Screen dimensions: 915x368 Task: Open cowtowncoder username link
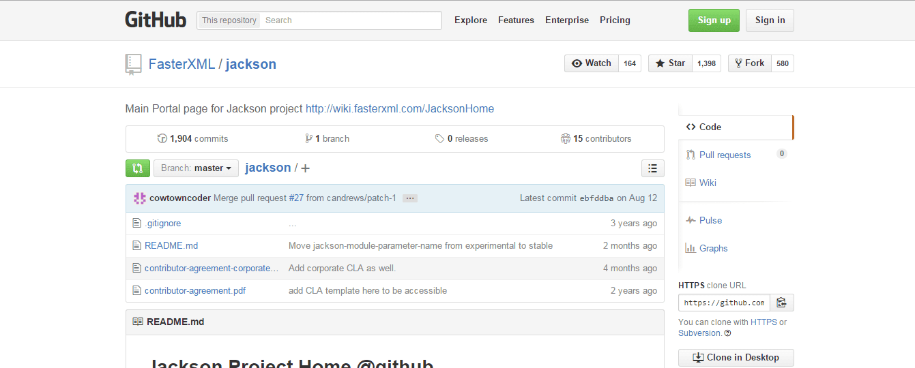180,198
